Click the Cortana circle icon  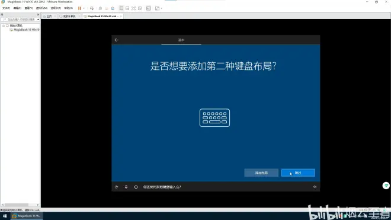(136, 187)
